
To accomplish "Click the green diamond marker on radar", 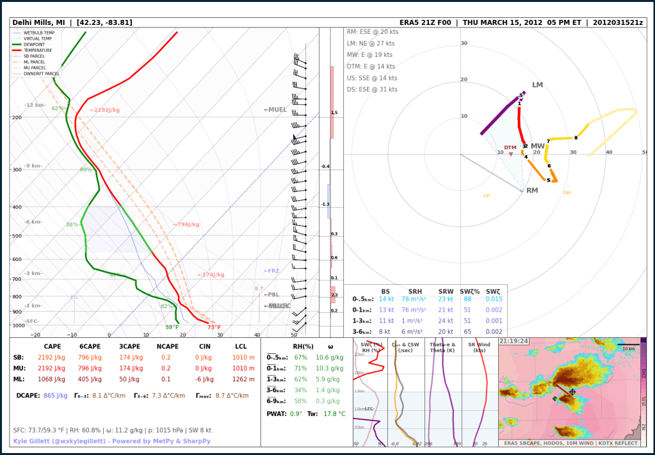I will pos(554,399).
